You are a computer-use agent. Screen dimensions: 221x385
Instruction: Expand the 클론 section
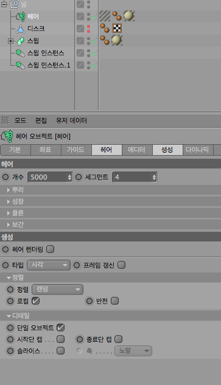pyautogui.click(x=9, y=213)
